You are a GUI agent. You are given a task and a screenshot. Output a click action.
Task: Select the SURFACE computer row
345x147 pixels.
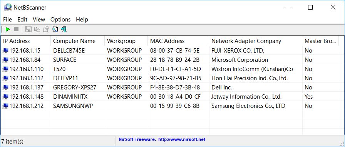[170, 60]
